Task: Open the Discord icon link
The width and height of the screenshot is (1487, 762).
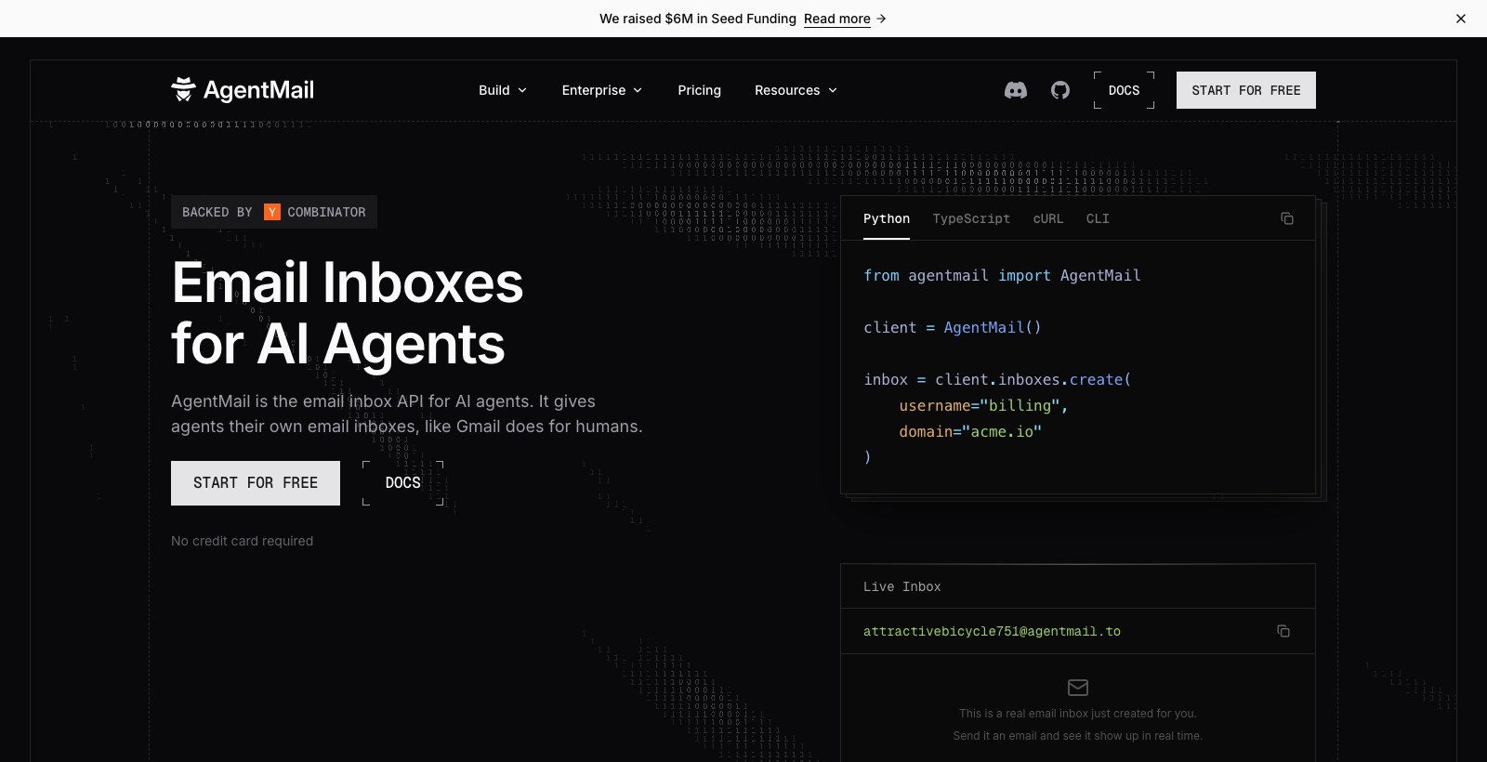Action: click(1015, 90)
